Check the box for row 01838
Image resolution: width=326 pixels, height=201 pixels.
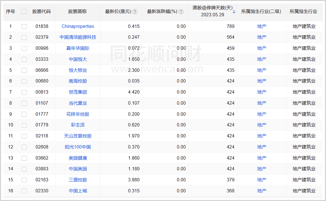(x=24, y=26)
